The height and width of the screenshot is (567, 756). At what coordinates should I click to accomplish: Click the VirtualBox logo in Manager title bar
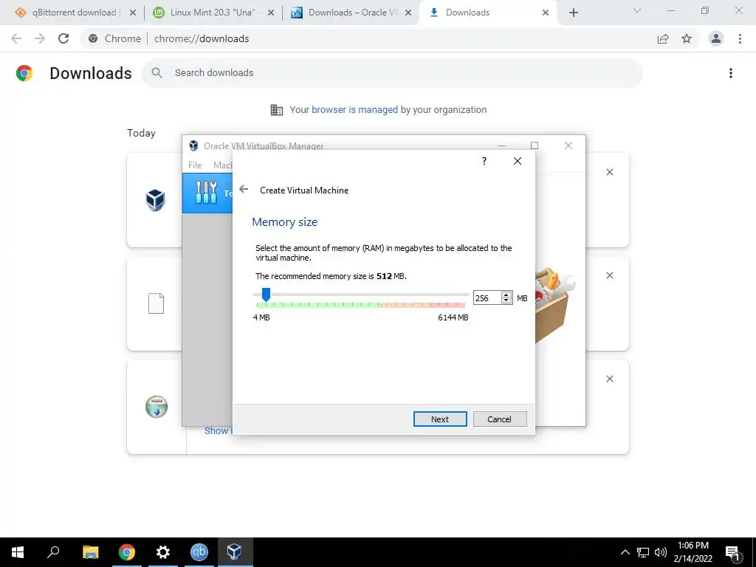[x=194, y=145]
